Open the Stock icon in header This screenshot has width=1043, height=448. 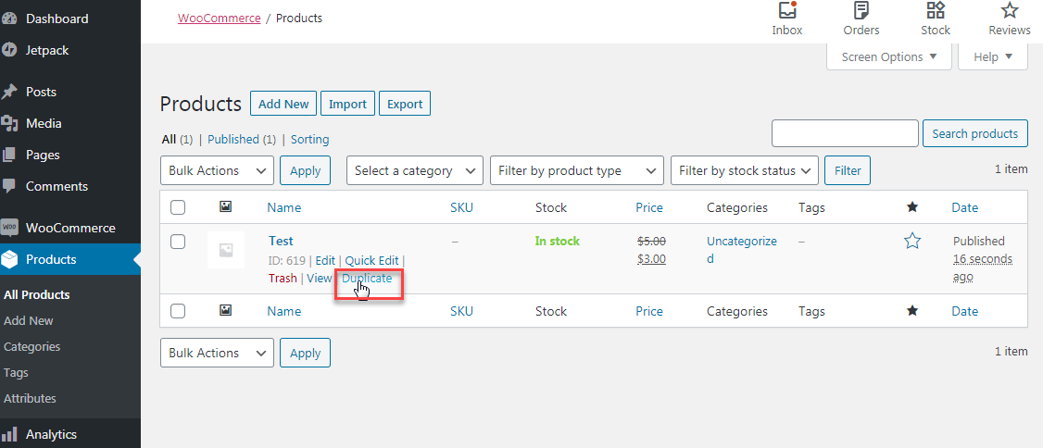tap(936, 11)
